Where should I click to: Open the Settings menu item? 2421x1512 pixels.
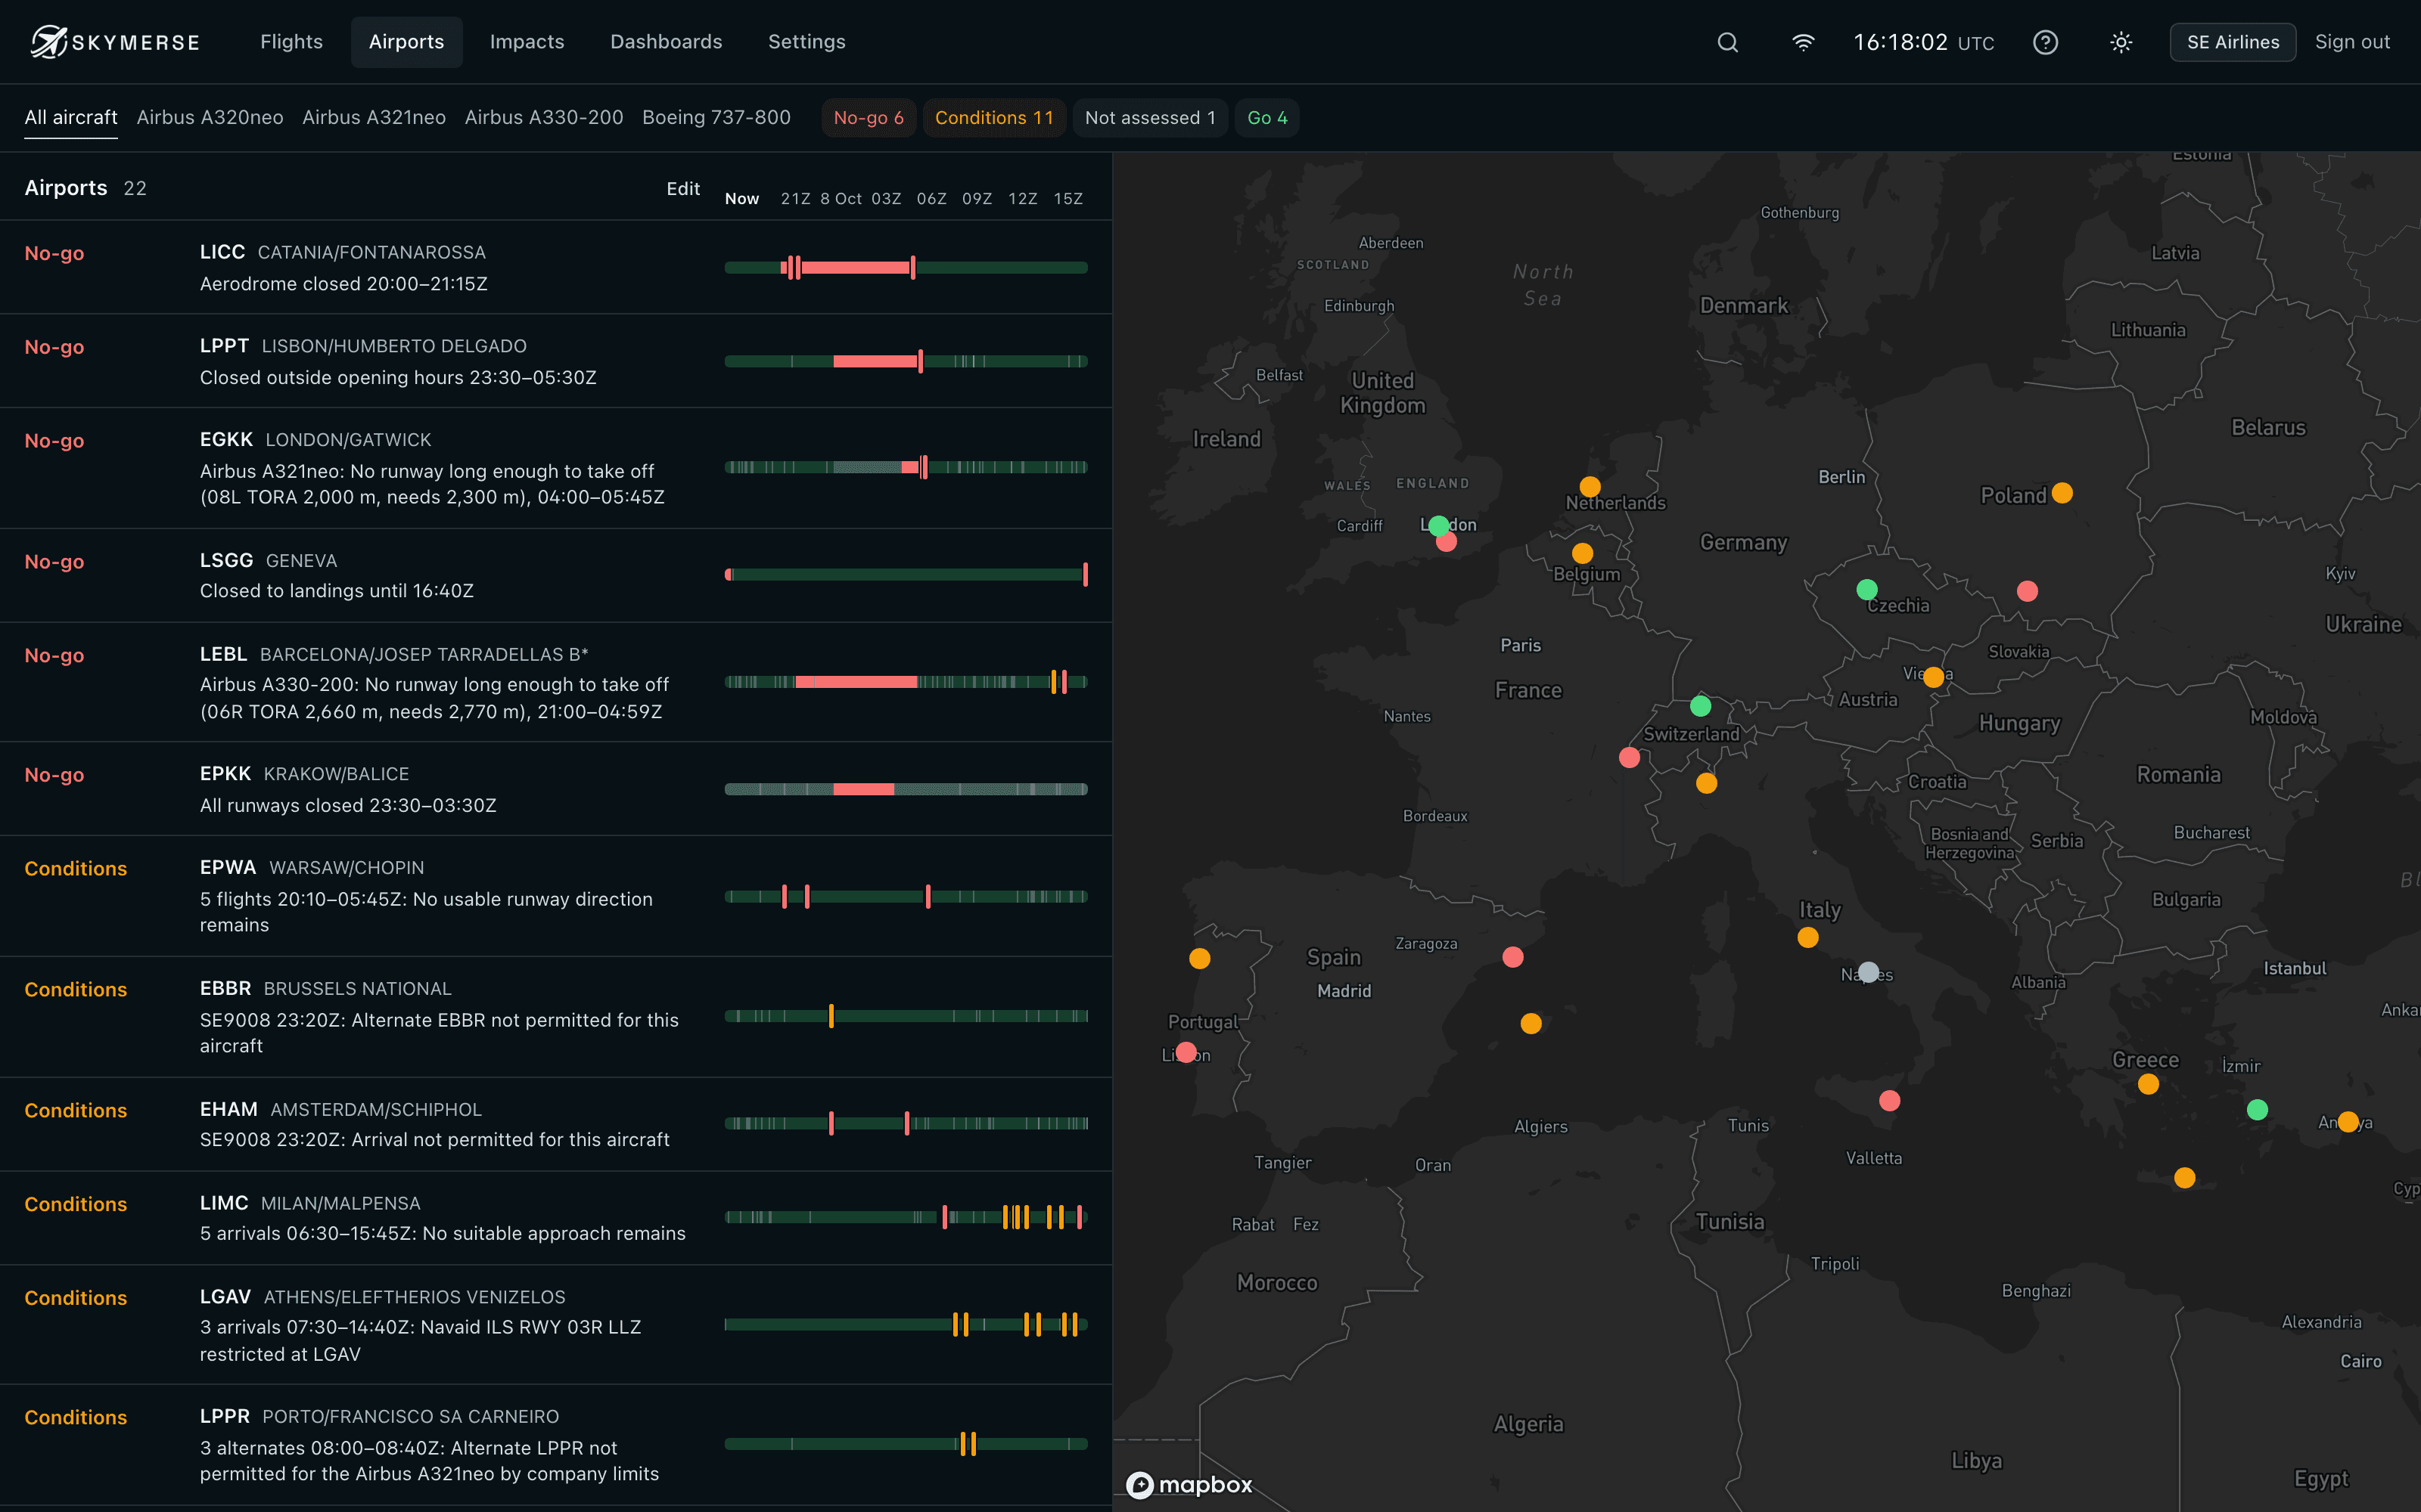[x=806, y=42]
